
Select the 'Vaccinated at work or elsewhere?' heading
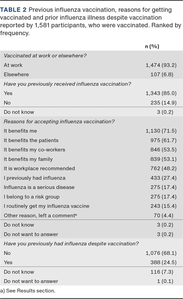coord(45,56)
